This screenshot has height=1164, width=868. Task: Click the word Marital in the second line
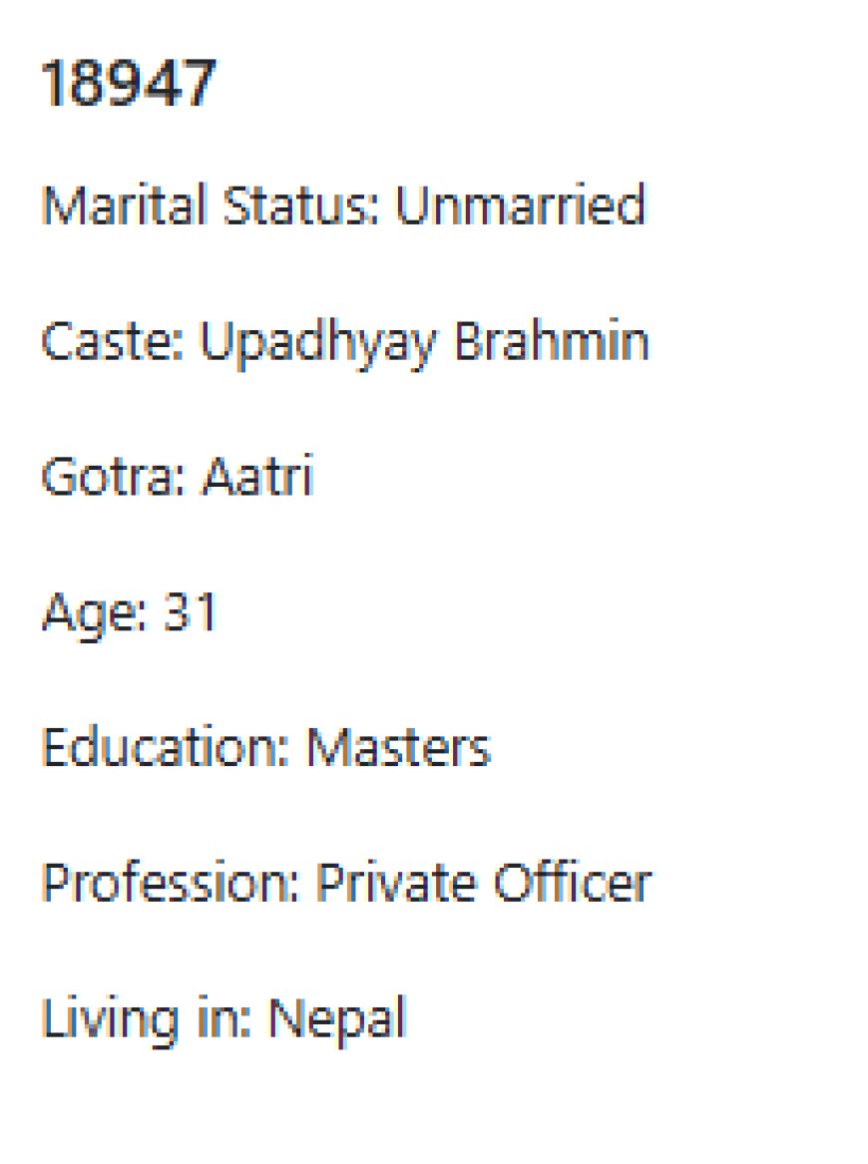(124, 204)
